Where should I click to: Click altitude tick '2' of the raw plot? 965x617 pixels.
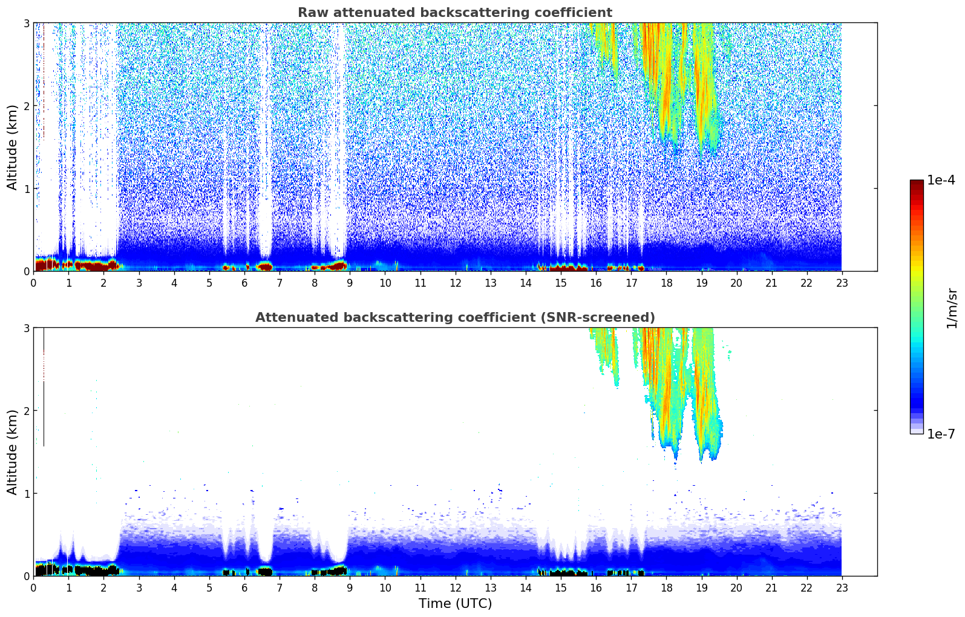(x=27, y=106)
